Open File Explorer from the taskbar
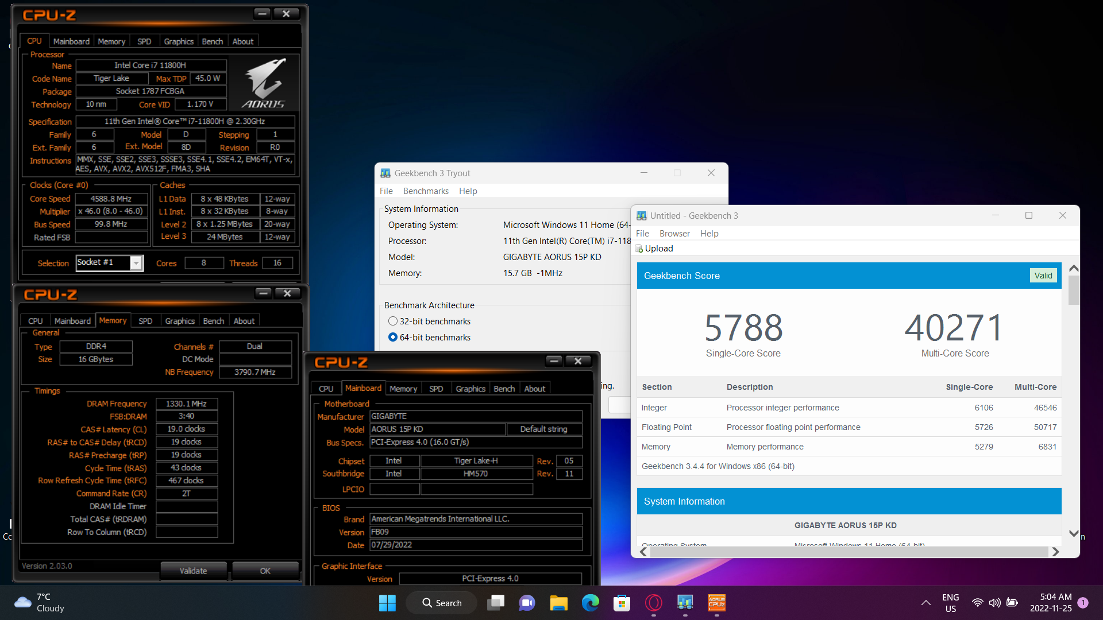The image size is (1103, 620). click(558, 603)
